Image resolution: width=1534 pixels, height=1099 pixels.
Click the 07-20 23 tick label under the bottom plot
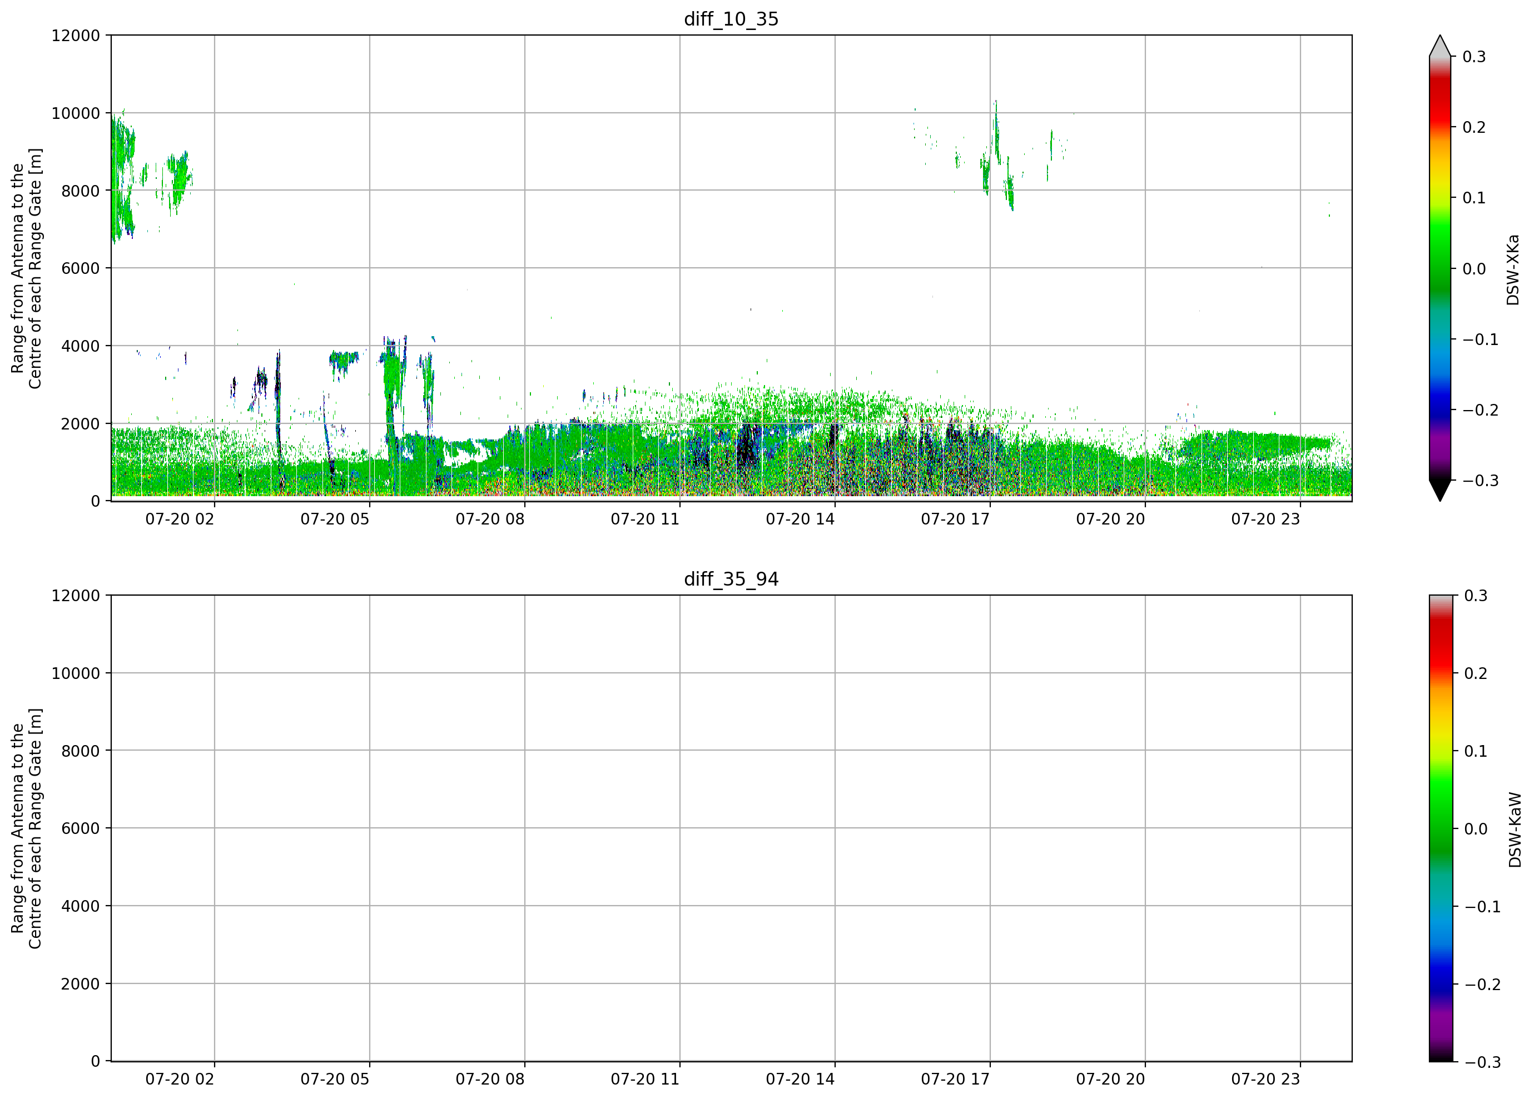1265,1079
